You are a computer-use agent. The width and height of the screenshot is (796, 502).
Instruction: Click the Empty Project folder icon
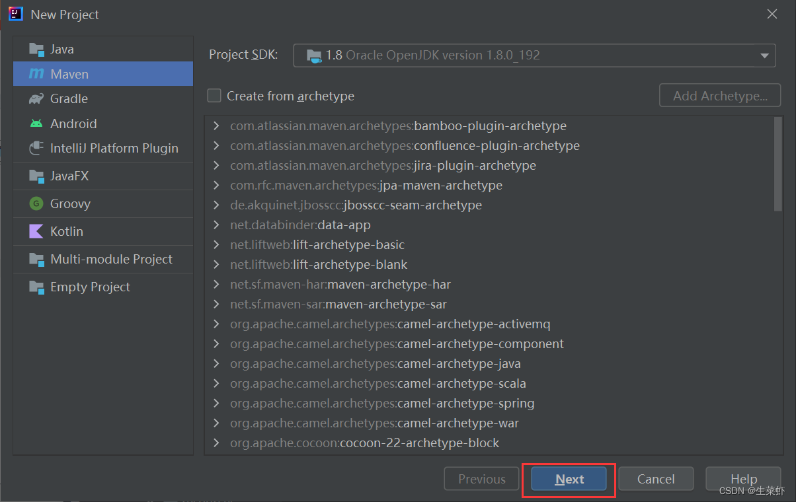(x=36, y=287)
